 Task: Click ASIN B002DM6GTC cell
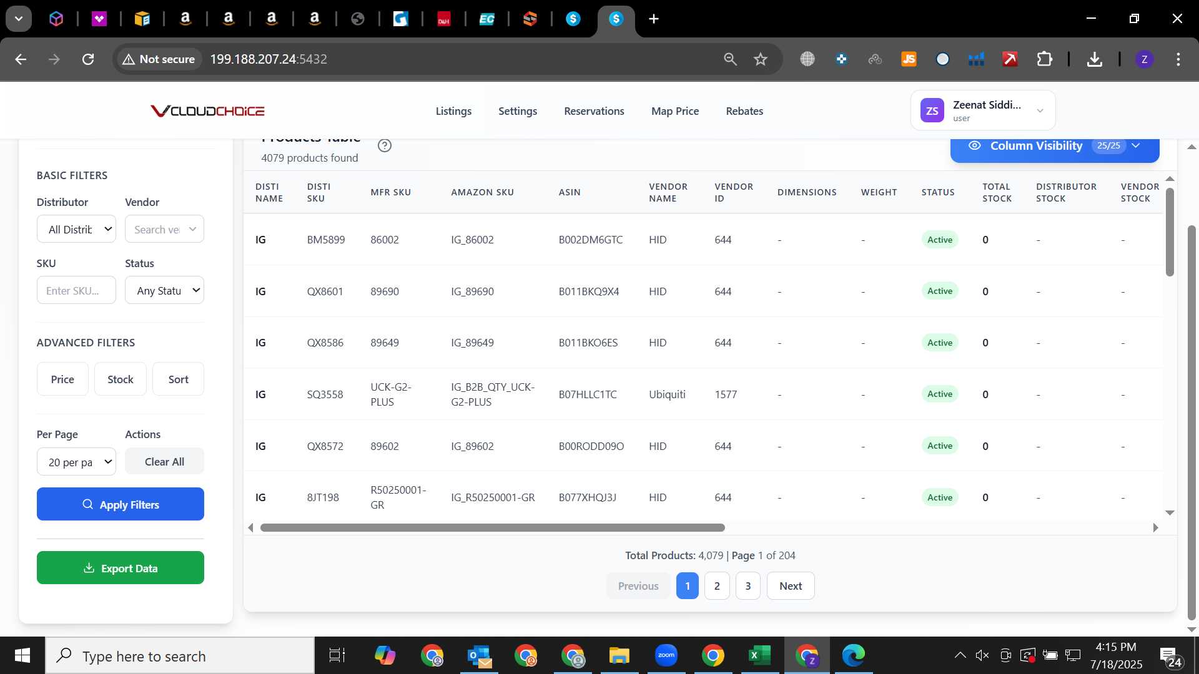coord(590,240)
